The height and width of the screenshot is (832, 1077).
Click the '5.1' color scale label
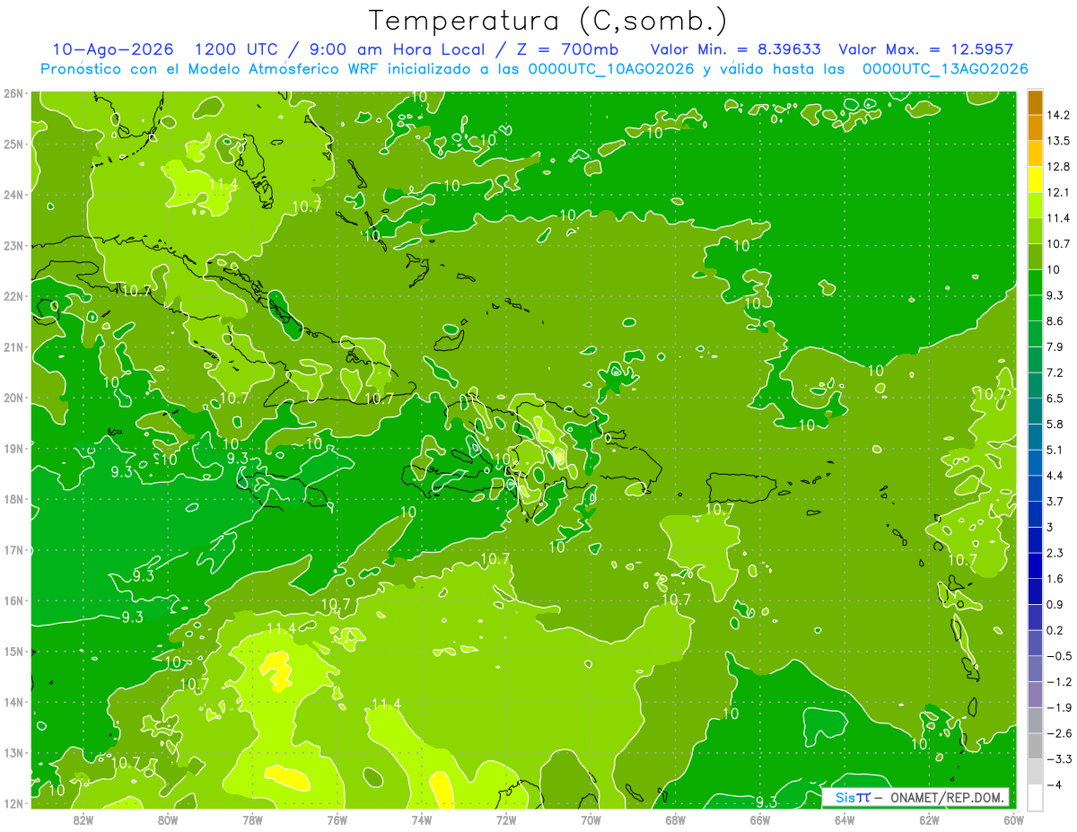tap(1055, 450)
